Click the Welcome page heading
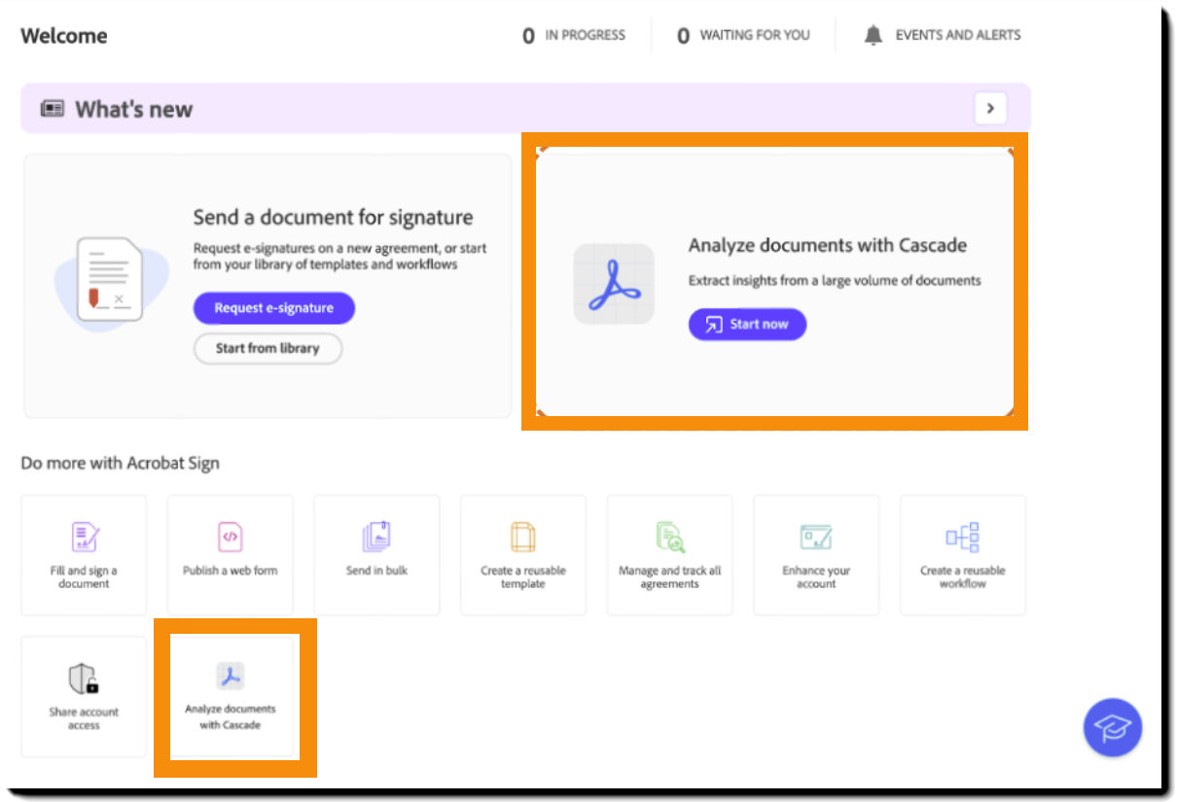The image size is (1177, 802). tap(63, 36)
